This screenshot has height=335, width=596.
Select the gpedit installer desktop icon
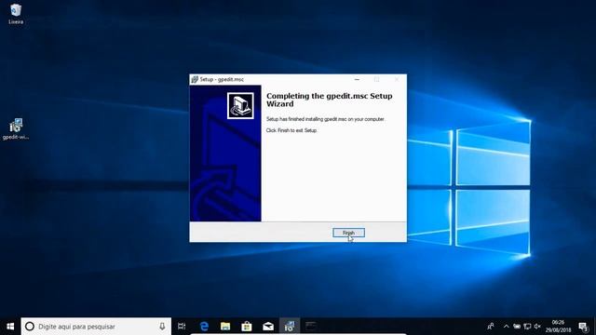coord(16,128)
